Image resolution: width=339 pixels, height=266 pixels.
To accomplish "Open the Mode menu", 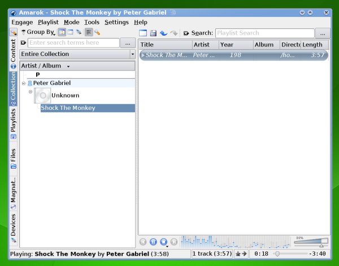I will pyautogui.click(x=72, y=22).
